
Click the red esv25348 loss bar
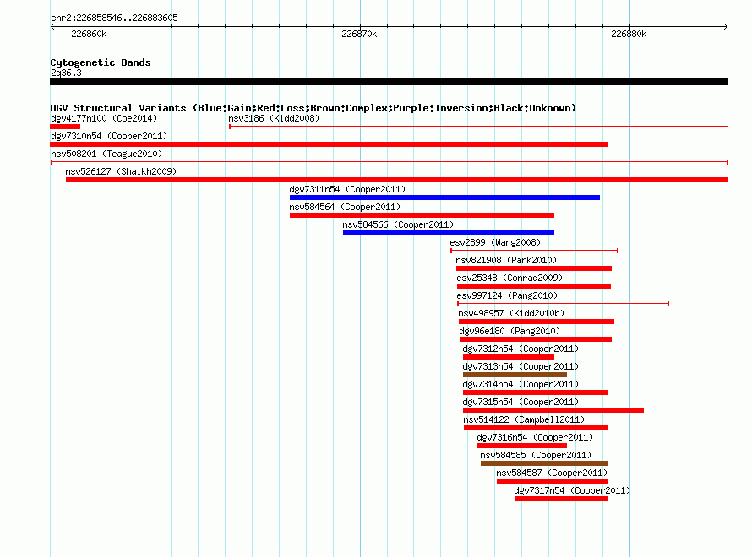[534, 286]
